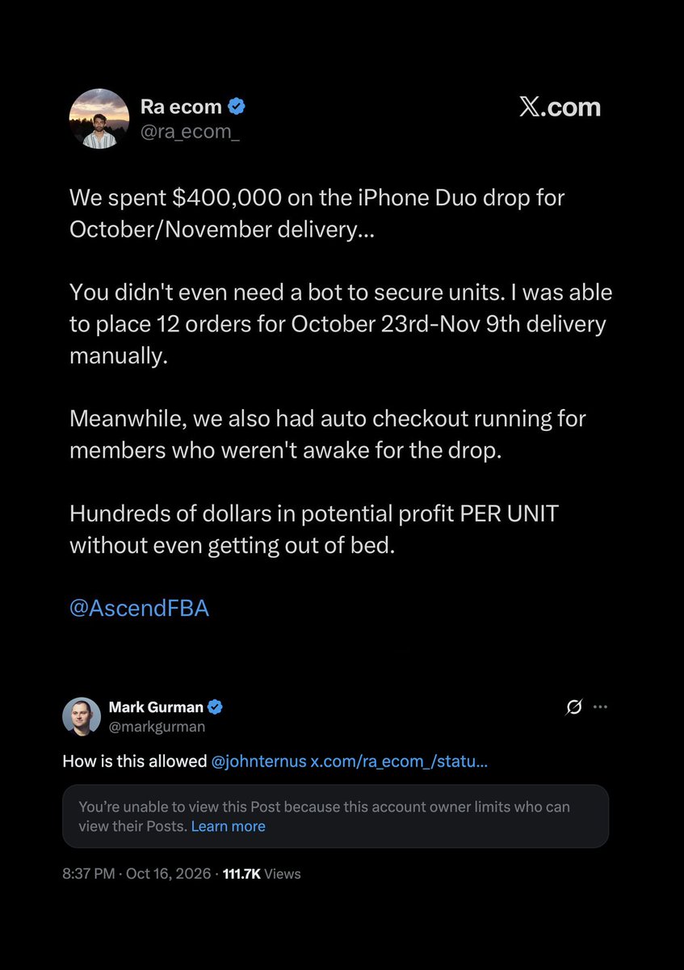
Task: Click the unavailable quoted post box
Action: [335, 816]
